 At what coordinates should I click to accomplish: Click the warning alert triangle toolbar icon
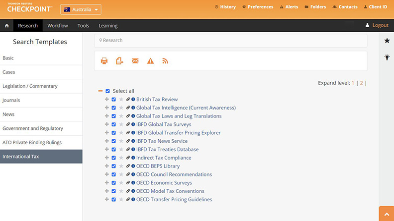click(150, 61)
